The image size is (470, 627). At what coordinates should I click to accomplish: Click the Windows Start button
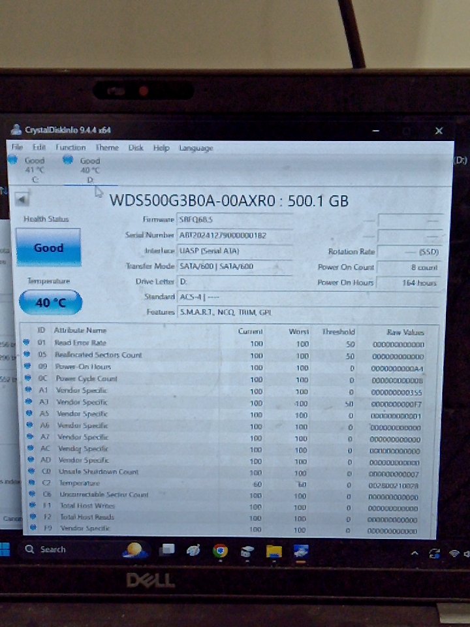pos(5,549)
